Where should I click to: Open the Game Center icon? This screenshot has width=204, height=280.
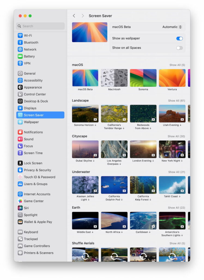(20, 201)
